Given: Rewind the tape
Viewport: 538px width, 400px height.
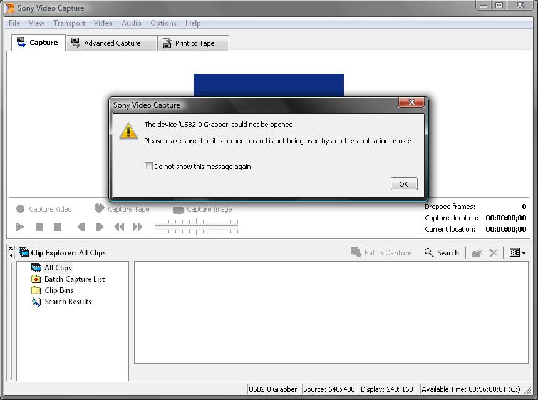Looking at the screenshot, I should pos(119,227).
